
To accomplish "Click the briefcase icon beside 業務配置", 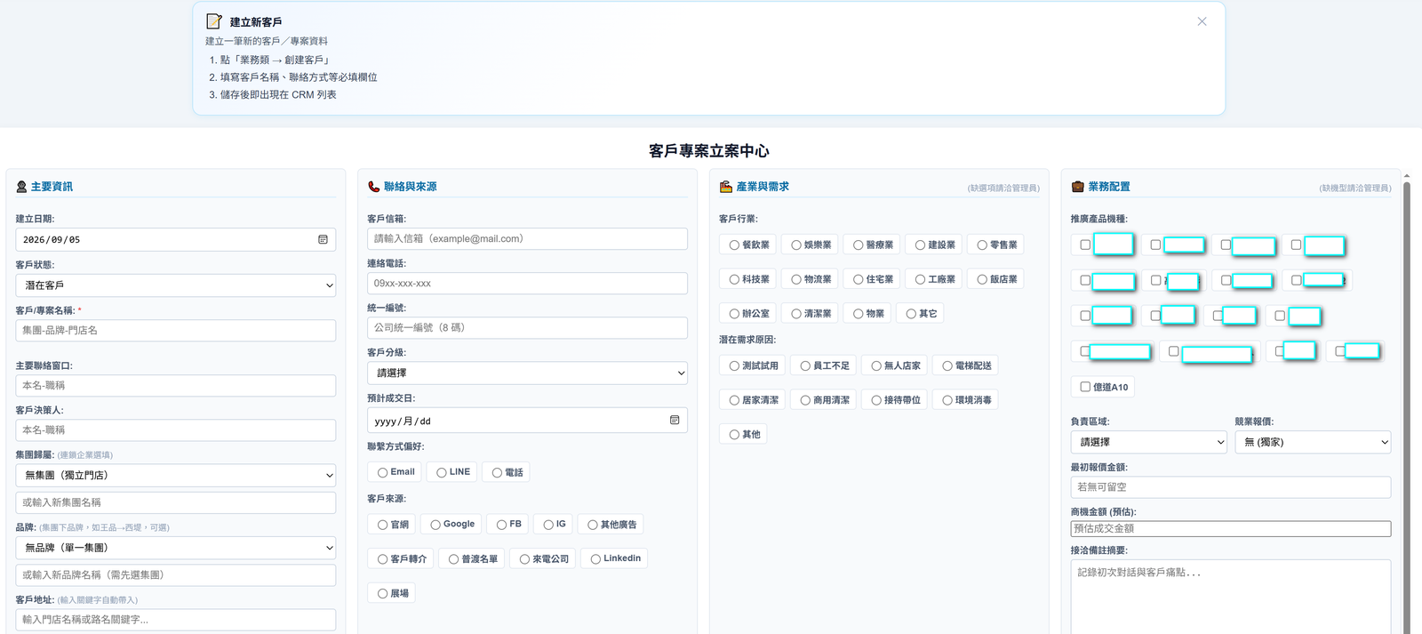I will [x=1078, y=187].
